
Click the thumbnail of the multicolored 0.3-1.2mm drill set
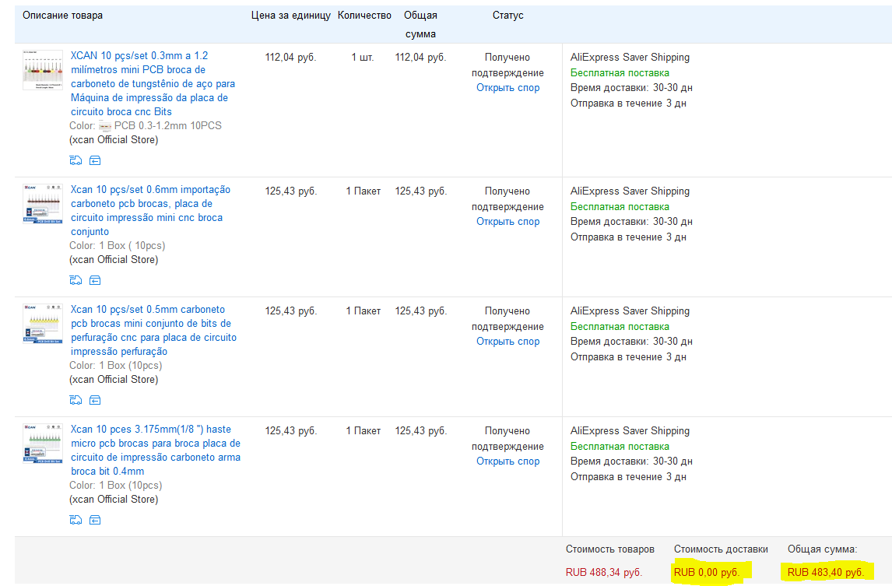(43, 70)
